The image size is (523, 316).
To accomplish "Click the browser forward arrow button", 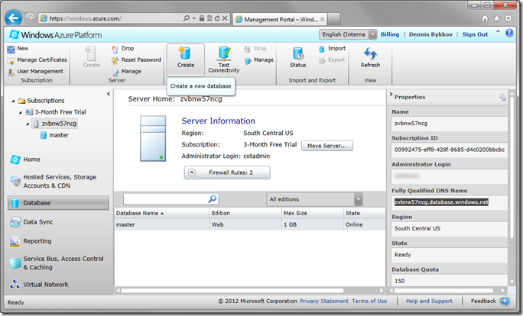I will click(30, 18).
